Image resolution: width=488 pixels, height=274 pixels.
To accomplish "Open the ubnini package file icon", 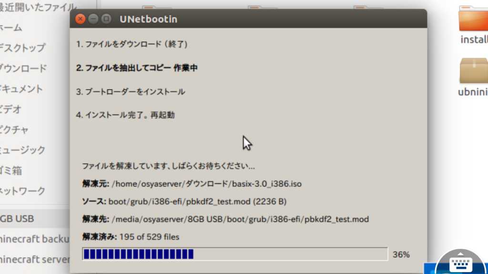I will pos(474,71).
